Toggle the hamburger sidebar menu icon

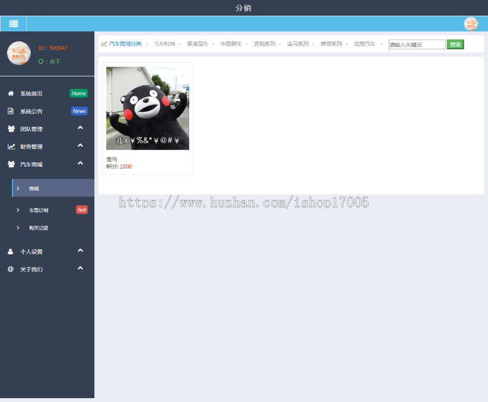point(14,24)
